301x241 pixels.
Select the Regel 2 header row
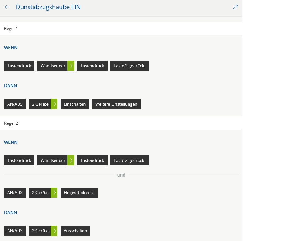[121, 123]
